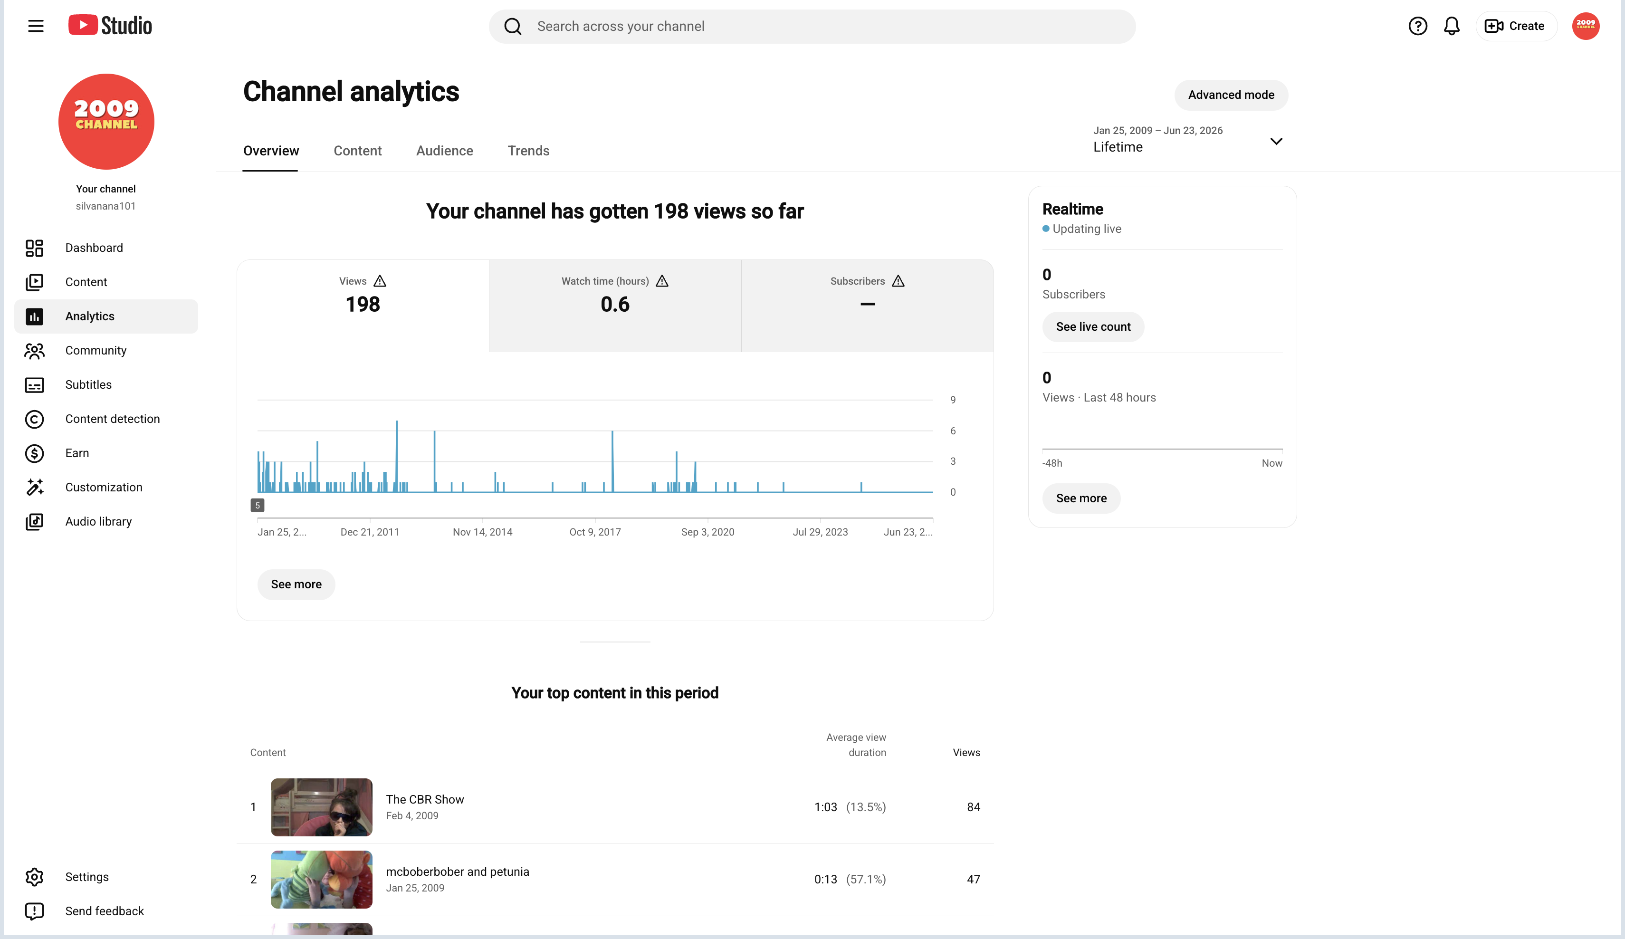Click the Views column header
This screenshot has height=939, width=1625.
pos(966,752)
